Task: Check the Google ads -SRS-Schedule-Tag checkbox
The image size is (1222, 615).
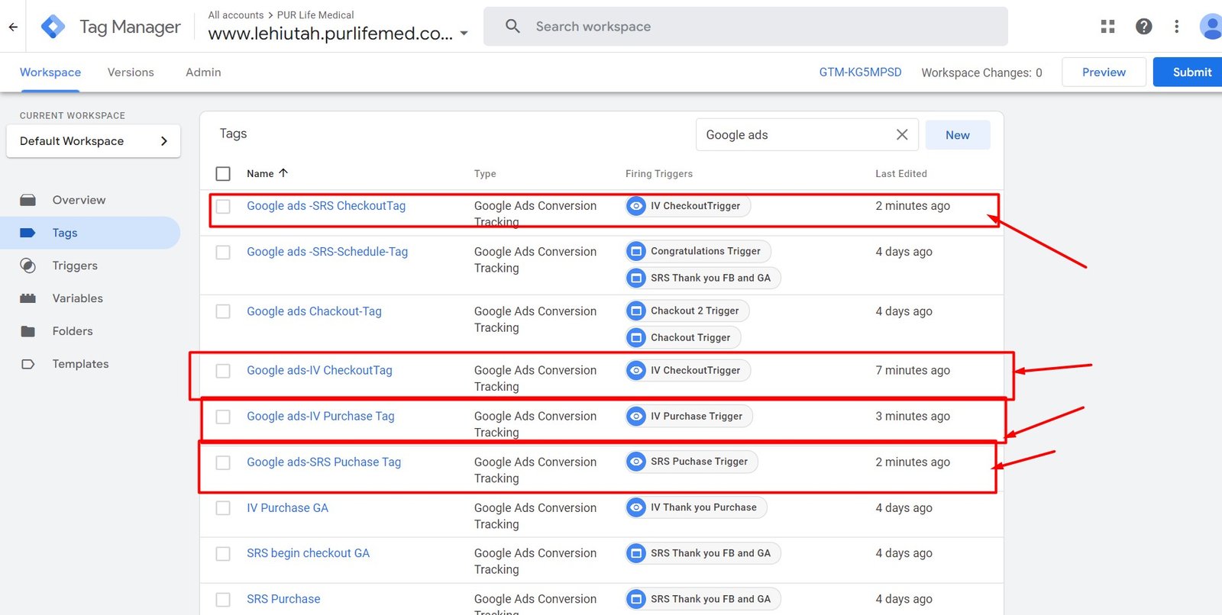Action: click(223, 252)
